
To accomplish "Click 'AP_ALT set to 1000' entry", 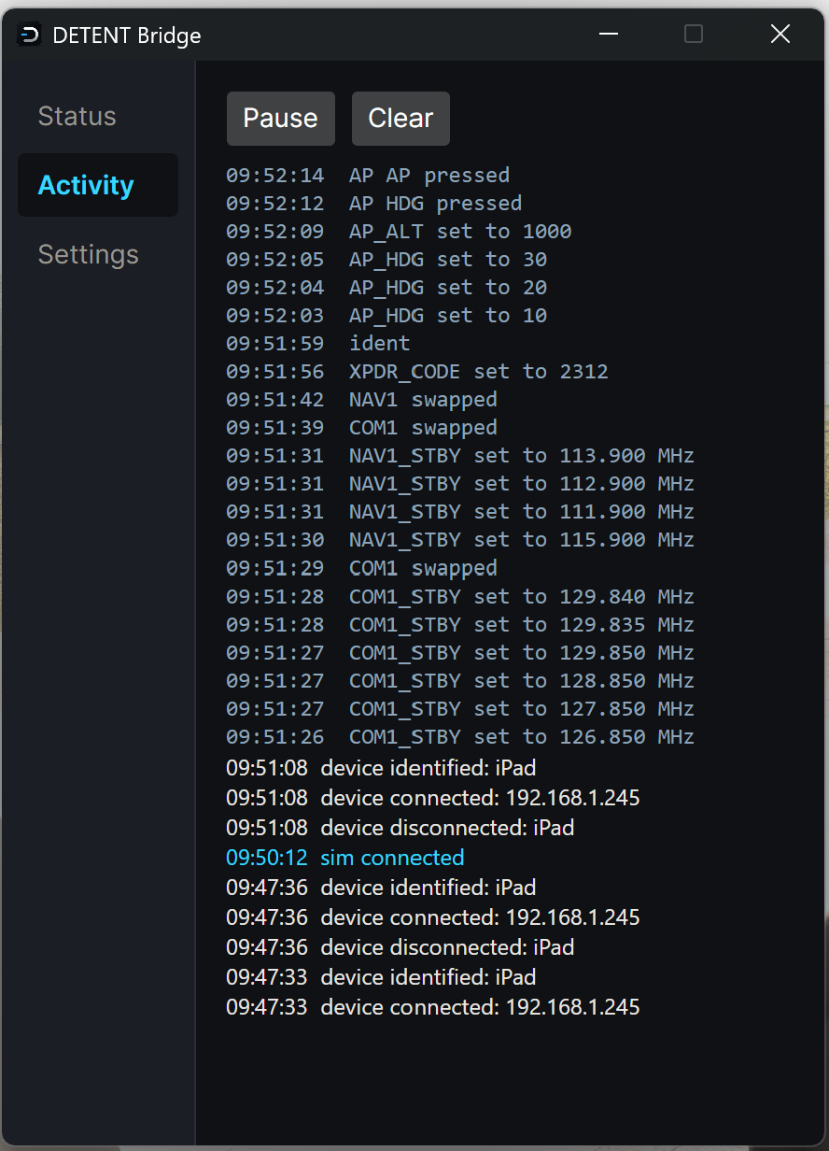I will [399, 231].
